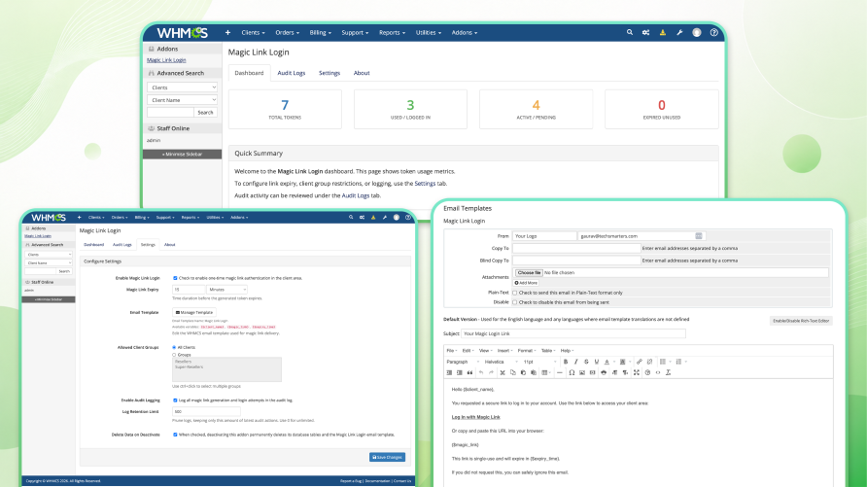Click the search magnifier icon in Dashboard window header
This screenshot has width=867, height=487.
click(x=629, y=33)
